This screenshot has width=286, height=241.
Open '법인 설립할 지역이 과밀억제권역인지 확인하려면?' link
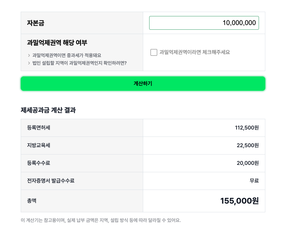point(79,63)
